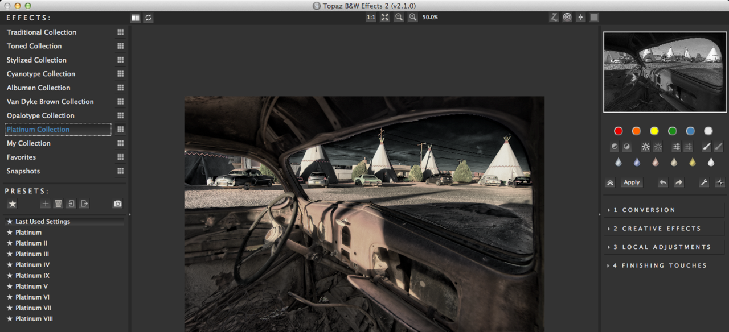The width and height of the screenshot is (729, 332).
Task: Select the bright paintbrush icon
Action: point(706,147)
